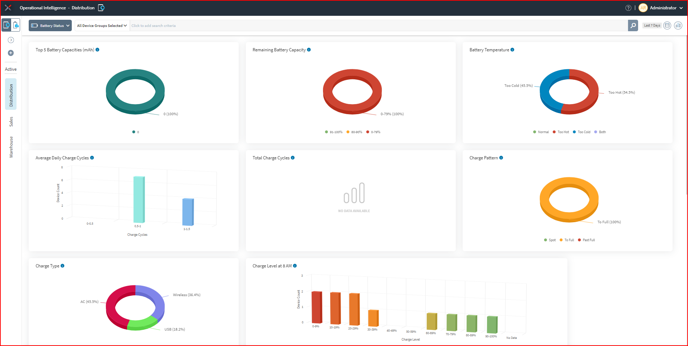
Task: Click the bar chart icon in the toolbar
Action: 678,25
